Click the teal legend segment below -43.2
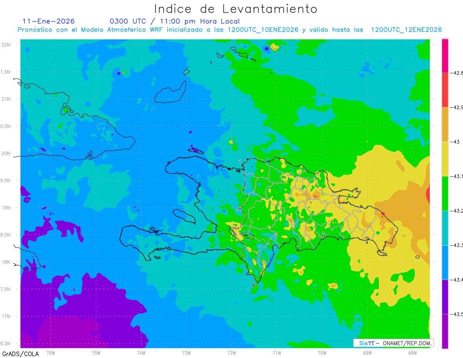This screenshot has height=358, width=463. click(445, 228)
